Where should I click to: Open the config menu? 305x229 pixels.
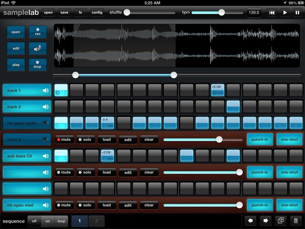(97, 12)
